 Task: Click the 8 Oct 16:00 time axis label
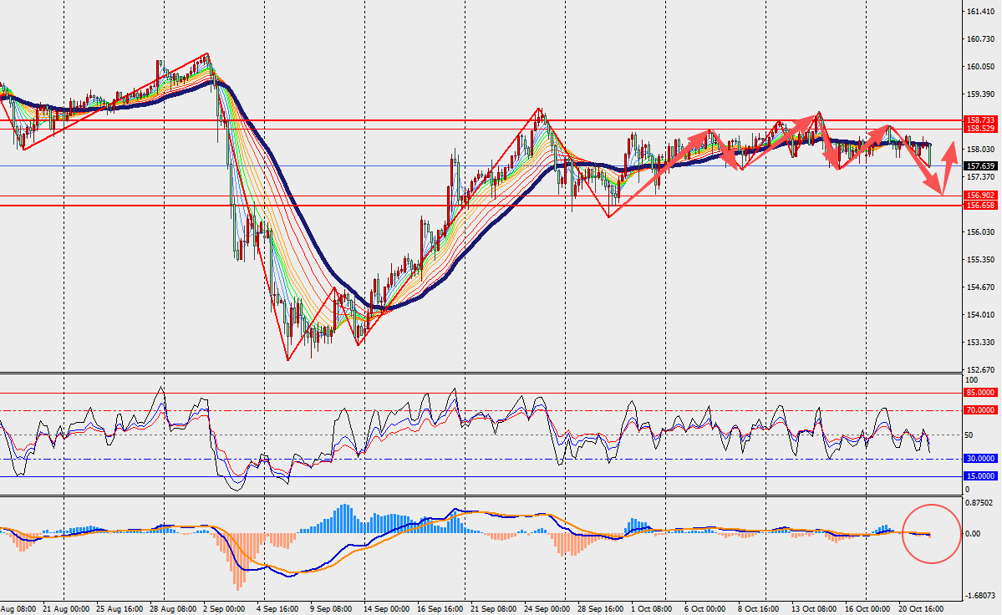(x=759, y=608)
